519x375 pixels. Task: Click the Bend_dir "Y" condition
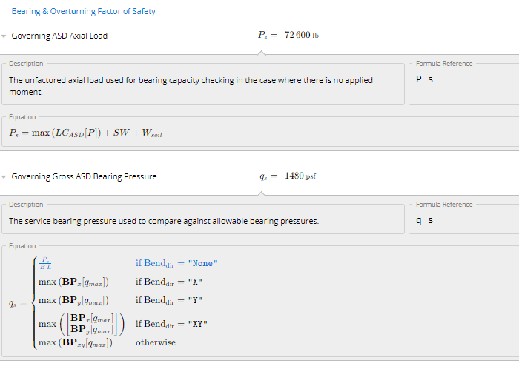point(168,300)
